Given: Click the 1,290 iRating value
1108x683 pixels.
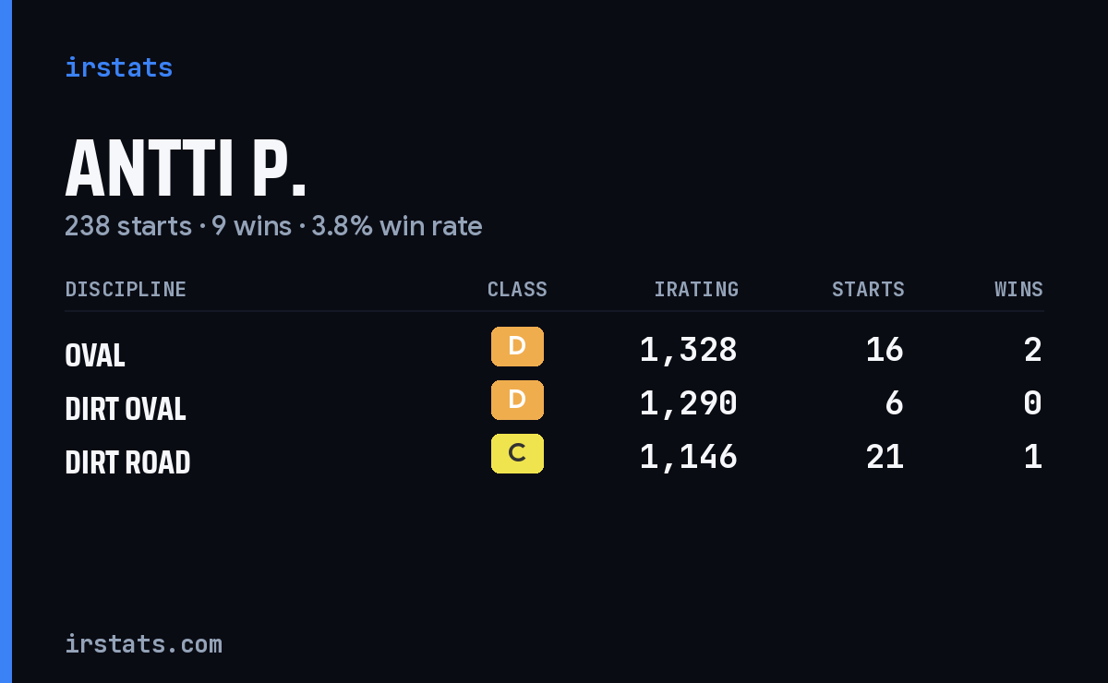Looking at the screenshot, I should (x=689, y=403).
